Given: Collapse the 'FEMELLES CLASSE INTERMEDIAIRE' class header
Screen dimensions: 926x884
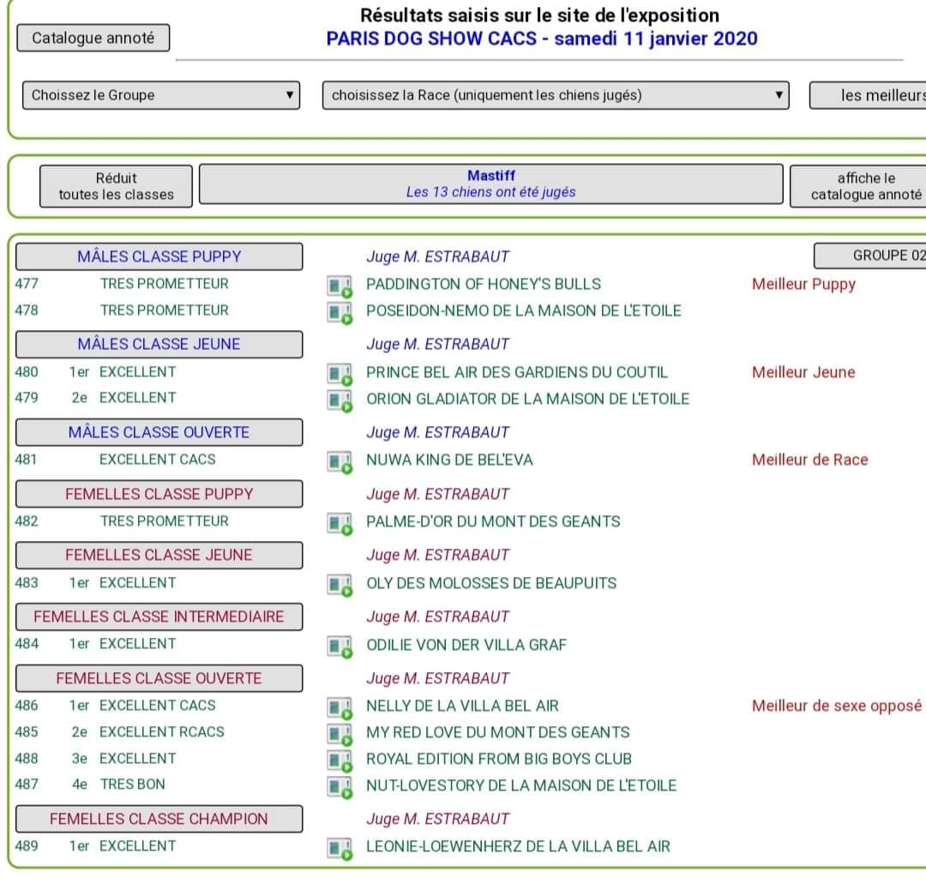Looking at the screenshot, I should point(159,616).
